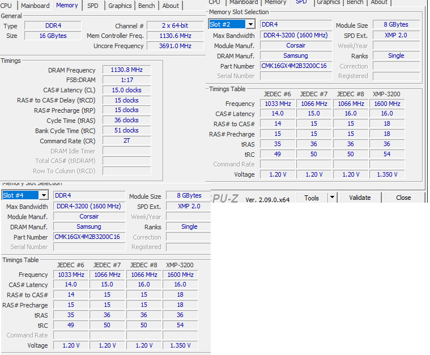Screen dimensions: 430x355
Task: Select the active Memory tab in the left window
Action: pyautogui.click(x=67, y=5)
